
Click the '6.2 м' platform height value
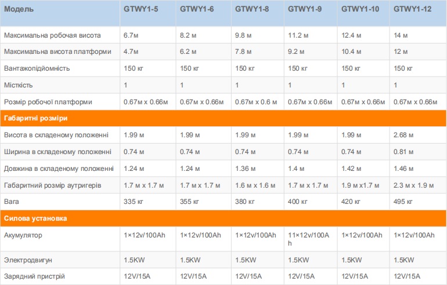pyautogui.click(x=188, y=52)
